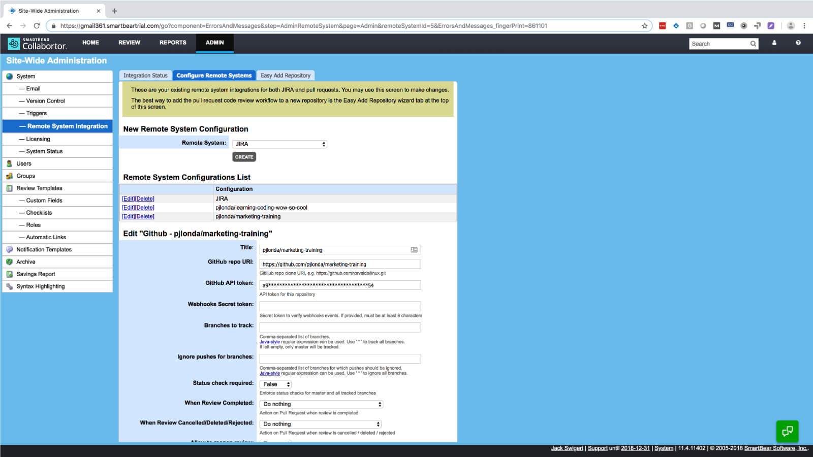Go to REPORTS in the top menu
The height and width of the screenshot is (457, 813).
(173, 43)
